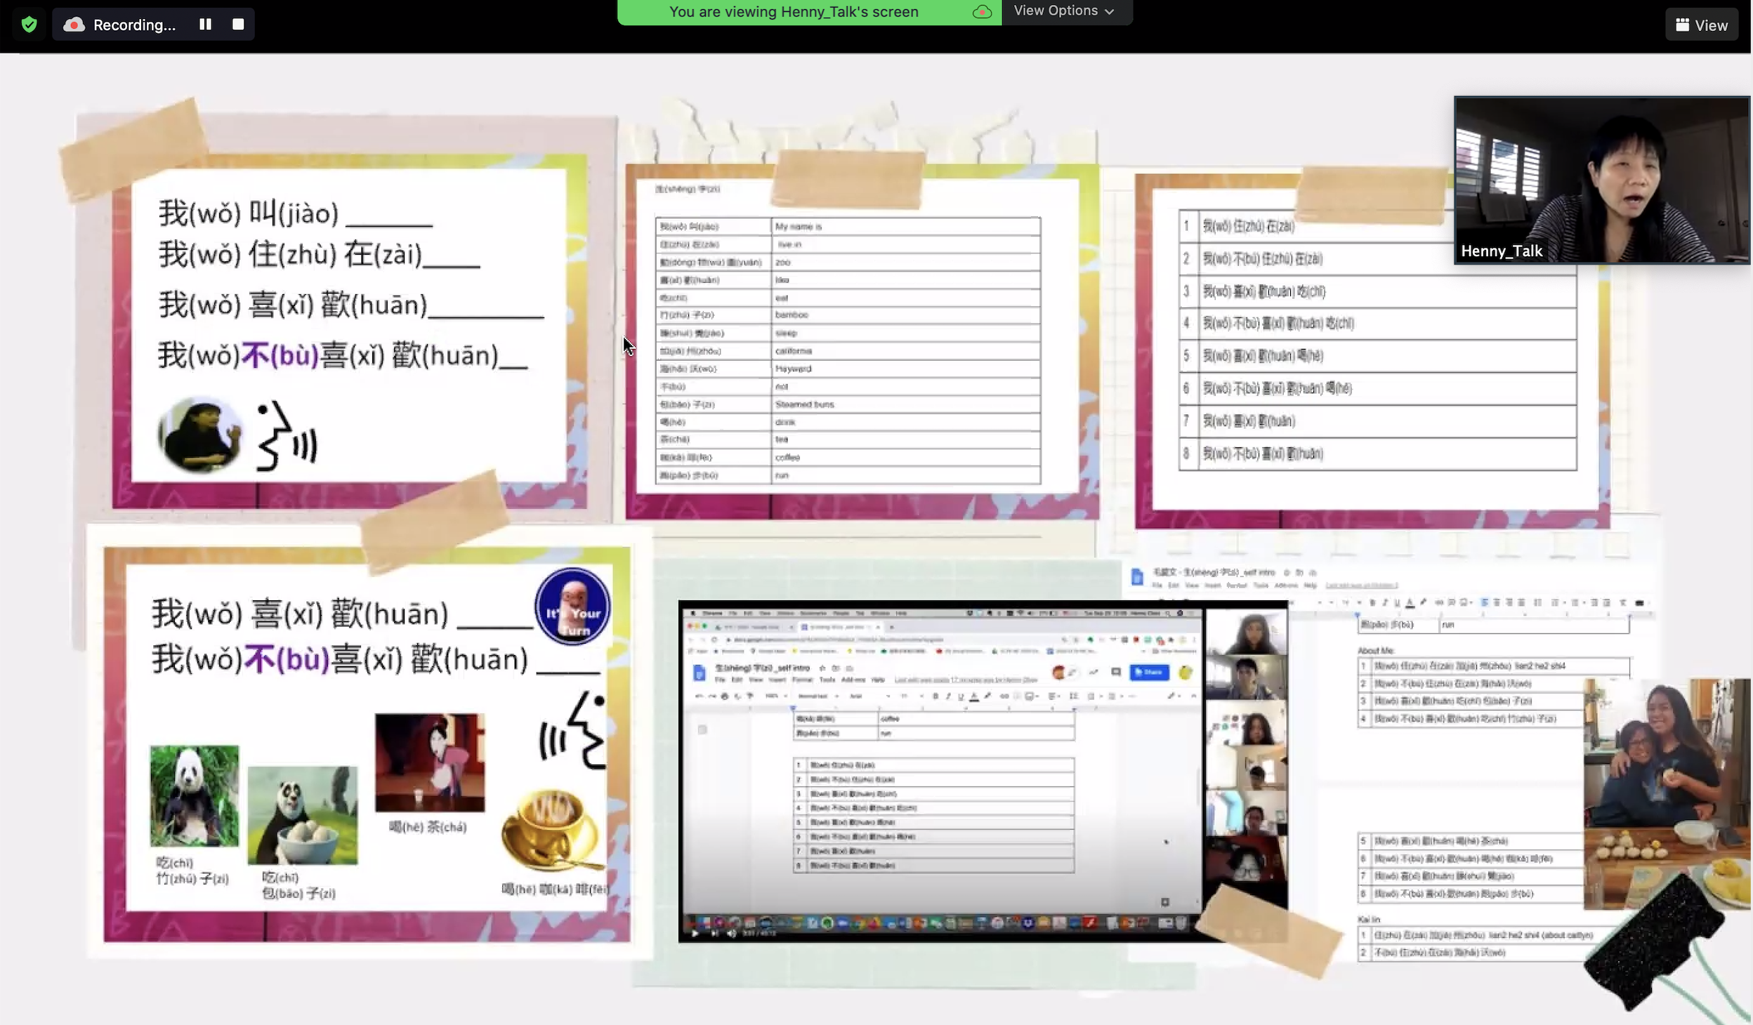The height and width of the screenshot is (1025, 1753).
Task: Open the View layout button
Action: click(x=1701, y=25)
